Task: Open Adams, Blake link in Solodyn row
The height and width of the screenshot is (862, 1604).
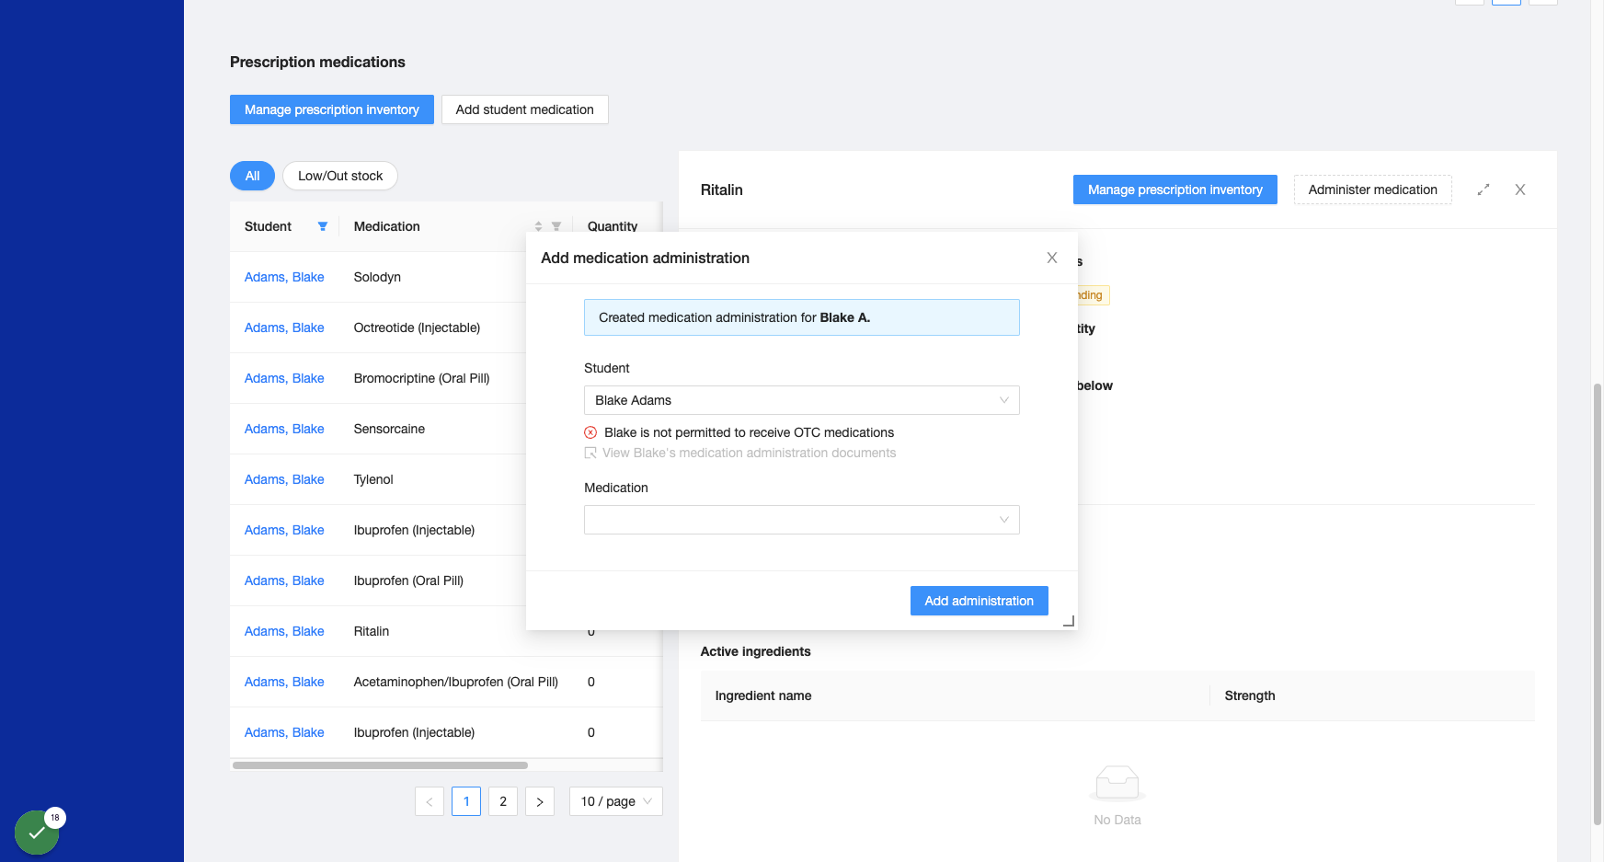Action: click(x=284, y=277)
